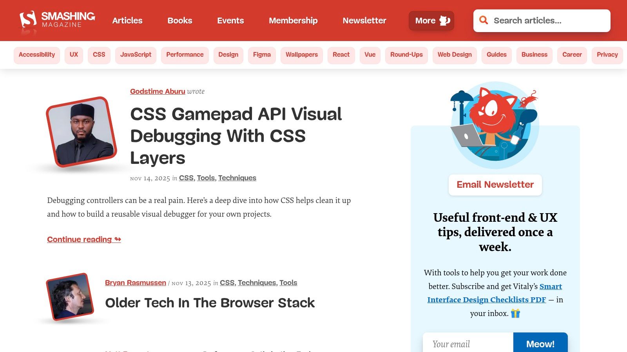
Task: Click the CSS tag beside Nov 13, 2025
Action: 227,283
